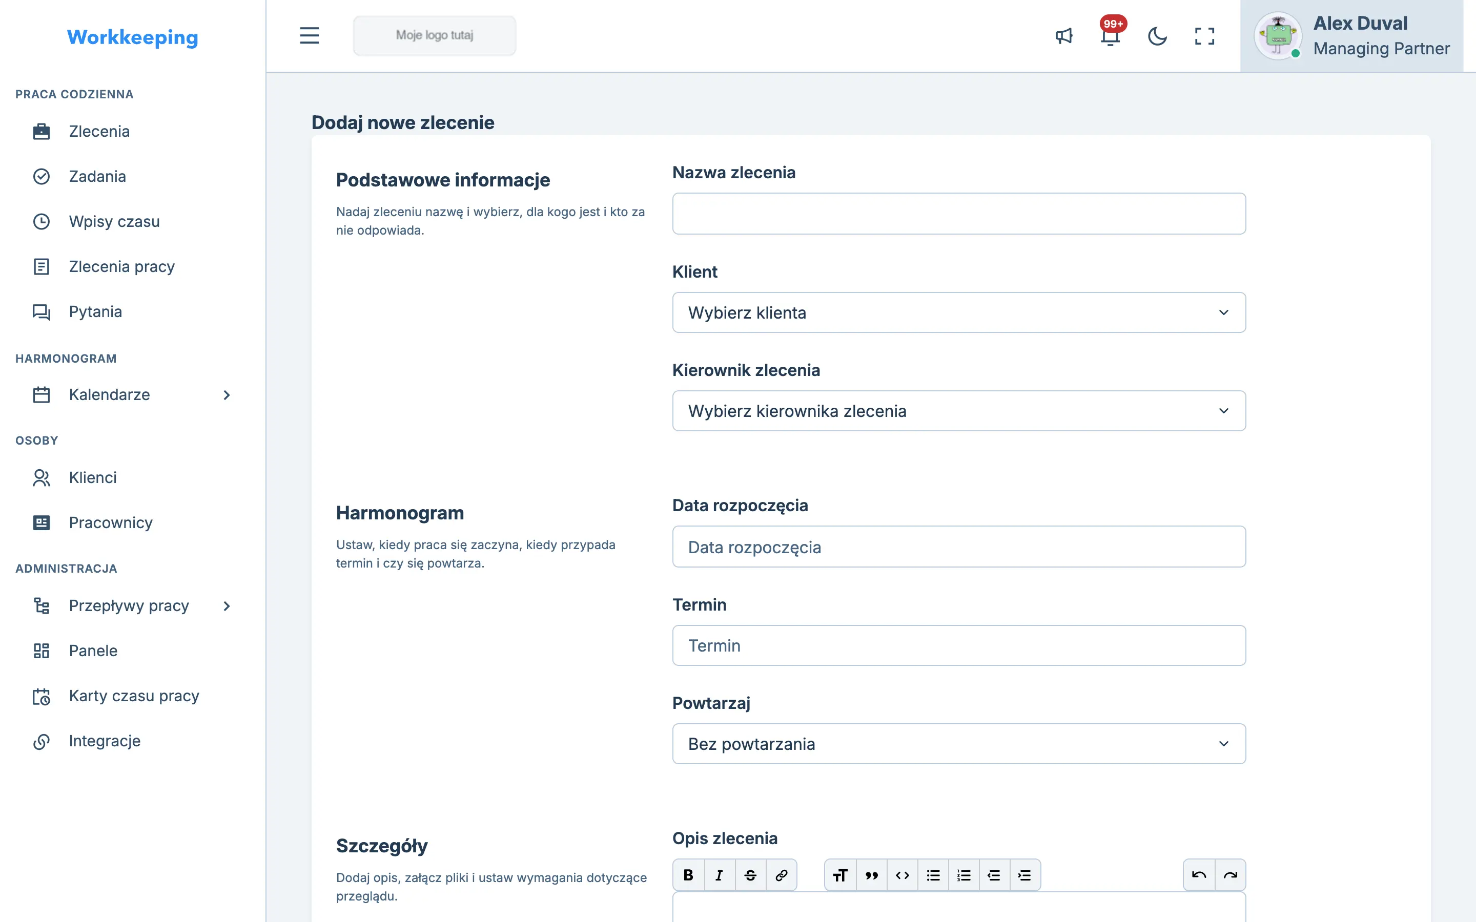Image resolution: width=1476 pixels, height=922 pixels.
Task: Click the Zlecenia briefcase icon
Action: point(42,131)
